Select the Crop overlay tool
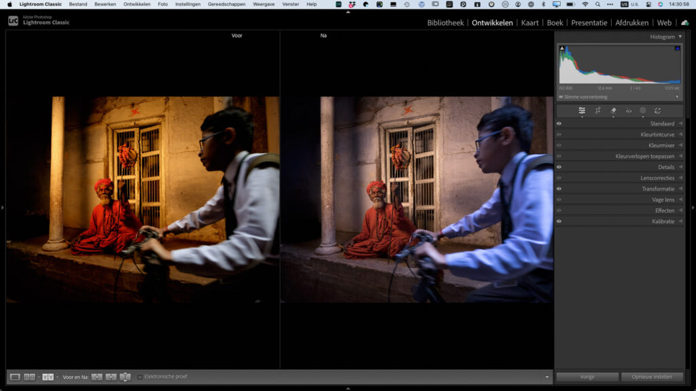Image resolution: width=696 pixels, height=391 pixels. point(598,111)
